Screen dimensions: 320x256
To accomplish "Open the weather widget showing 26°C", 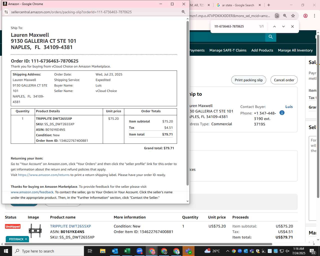I will [x=212, y=251].
